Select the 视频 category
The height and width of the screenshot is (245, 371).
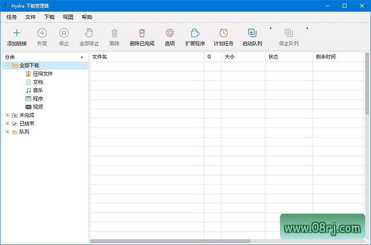click(x=38, y=107)
